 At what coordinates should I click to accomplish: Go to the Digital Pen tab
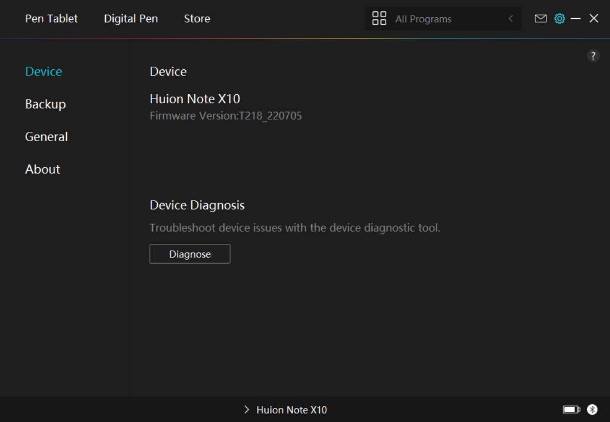pyautogui.click(x=131, y=19)
